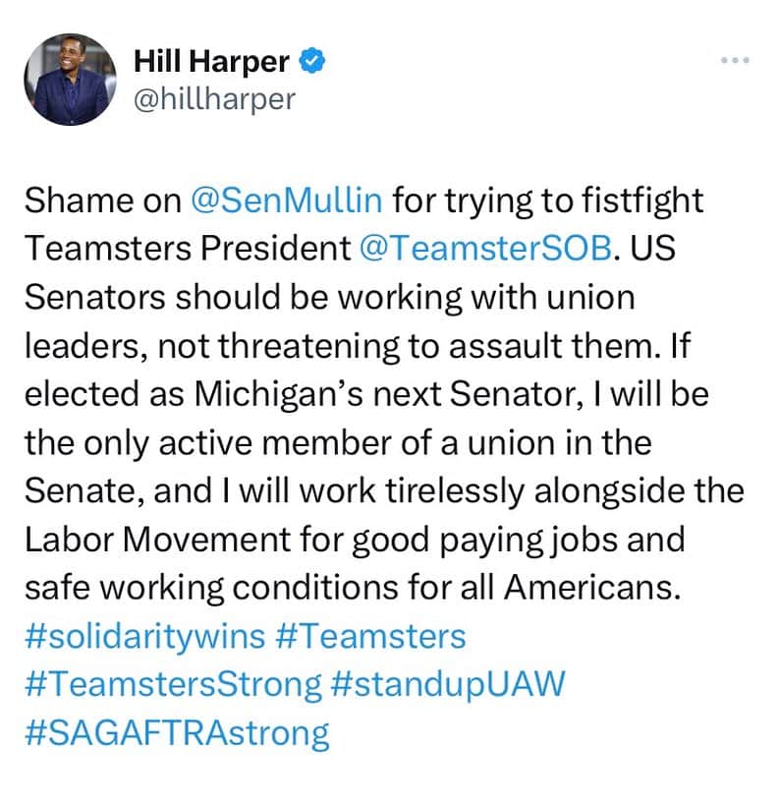Image resolution: width=779 pixels, height=802 pixels.
Task: Click the "threatening to assault them" text
Action: pos(435,346)
